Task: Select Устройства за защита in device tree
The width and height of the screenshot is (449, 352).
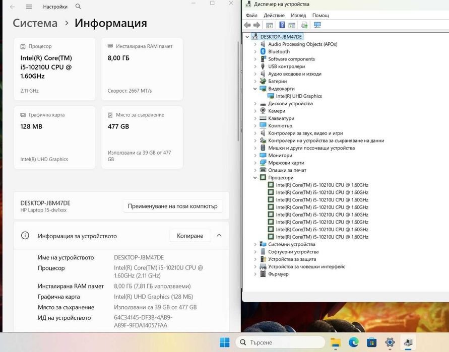Action: coord(292,259)
